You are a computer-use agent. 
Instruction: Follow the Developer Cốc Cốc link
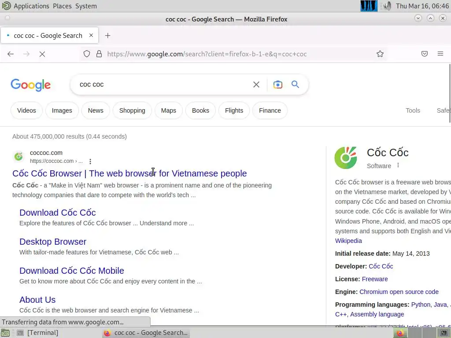(381, 266)
